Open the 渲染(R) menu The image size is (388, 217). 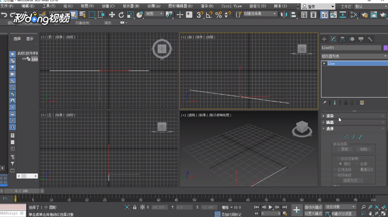tap(207, 6)
